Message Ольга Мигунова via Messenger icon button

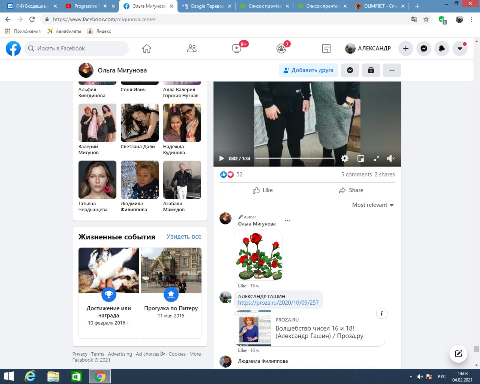pyautogui.click(x=350, y=70)
